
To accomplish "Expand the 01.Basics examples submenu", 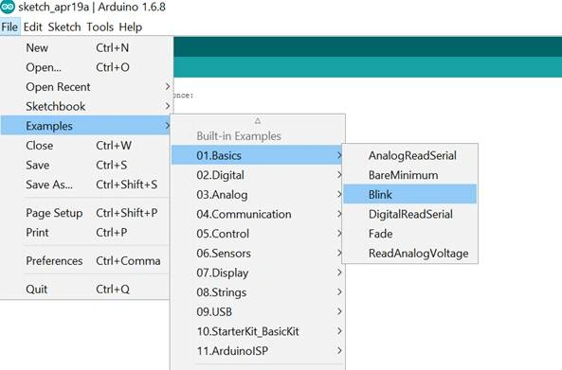I will 257,155.
